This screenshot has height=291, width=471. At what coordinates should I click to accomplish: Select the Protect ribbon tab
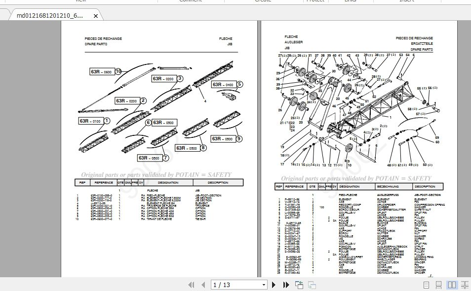pos(315,1)
